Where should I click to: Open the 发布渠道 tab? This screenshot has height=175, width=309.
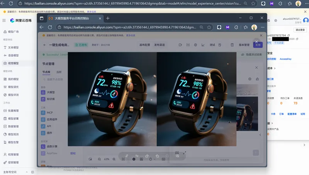pyautogui.click(x=160, y=45)
